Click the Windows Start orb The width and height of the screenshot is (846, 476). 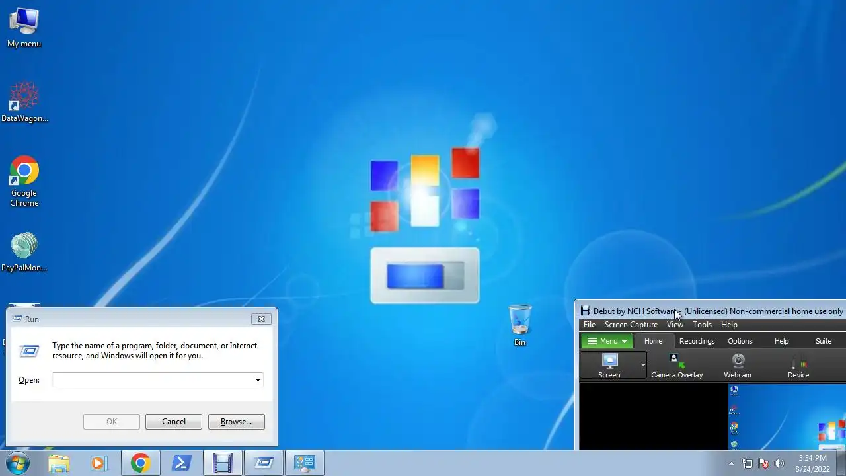pos(18,463)
